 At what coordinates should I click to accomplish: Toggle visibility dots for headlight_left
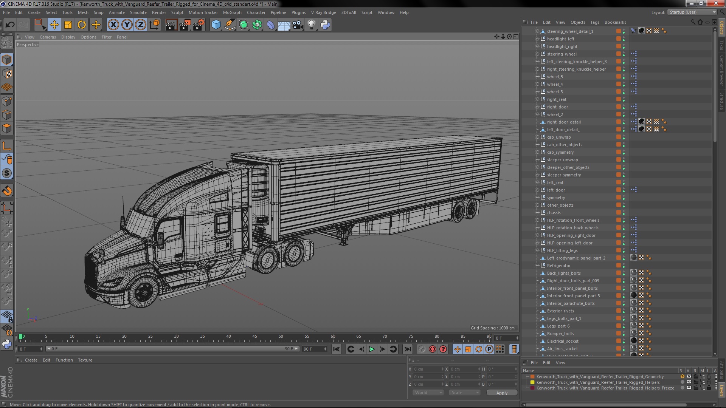coord(624,39)
